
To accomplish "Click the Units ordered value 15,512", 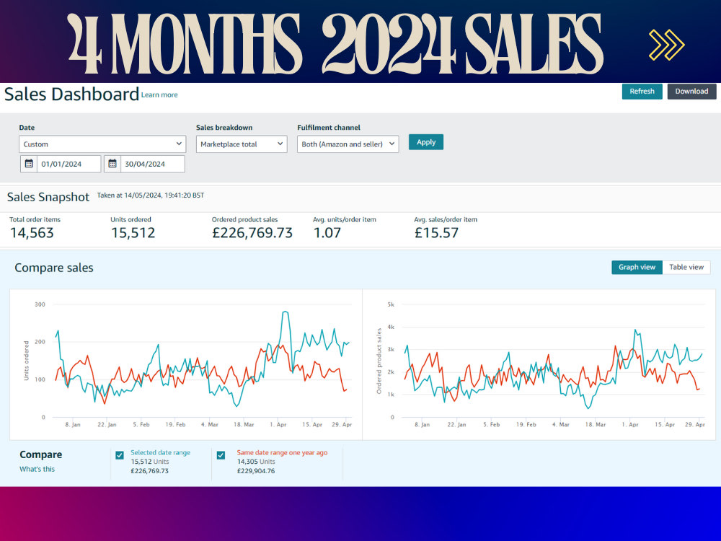I will [x=133, y=233].
